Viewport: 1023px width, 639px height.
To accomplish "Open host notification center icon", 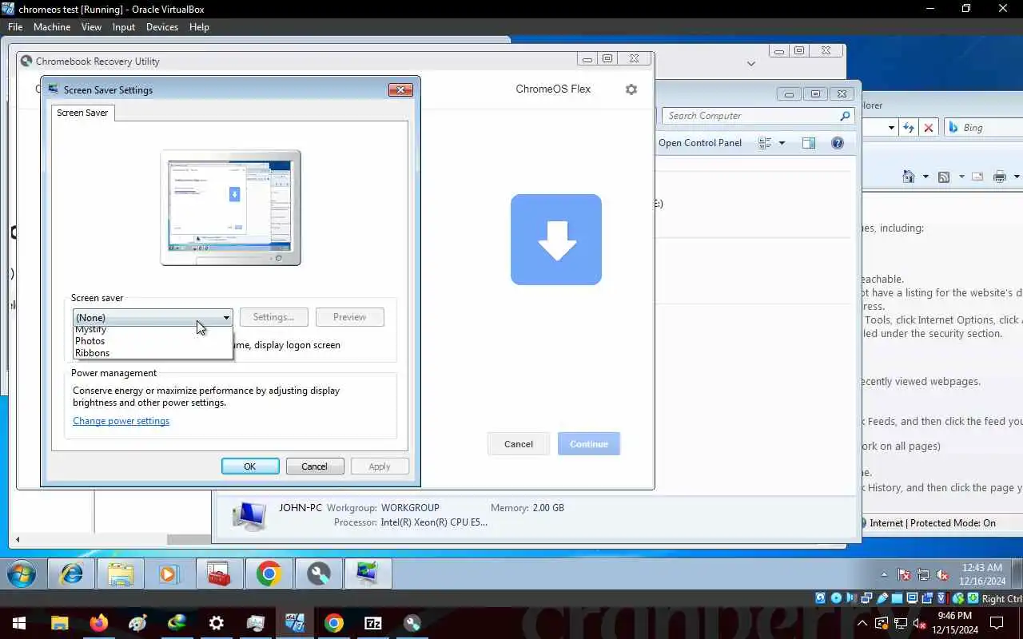I will pyautogui.click(x=997, y=623).
